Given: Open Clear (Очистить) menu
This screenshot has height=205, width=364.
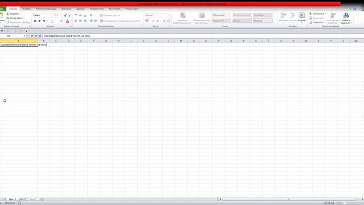Looking at the screenshot, I should point(317,22).
